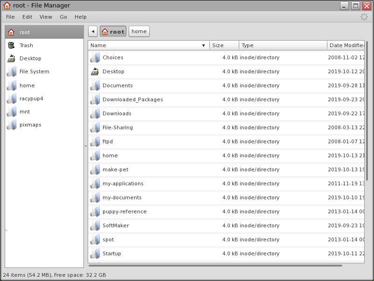Click the 'pixmaps' label in sidebar
374x281 pixels.
pyautogui.click(x=30, y=125)
